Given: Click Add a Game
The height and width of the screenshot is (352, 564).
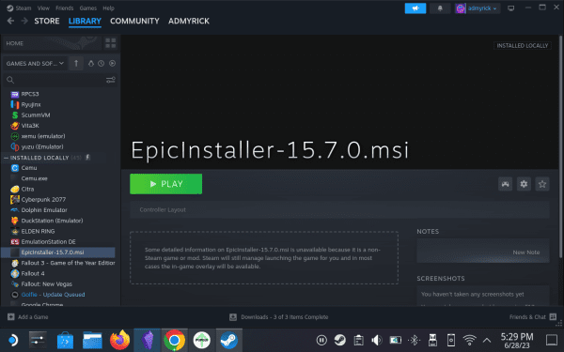Looking at the screenshot, I should [x=27, y=317].
